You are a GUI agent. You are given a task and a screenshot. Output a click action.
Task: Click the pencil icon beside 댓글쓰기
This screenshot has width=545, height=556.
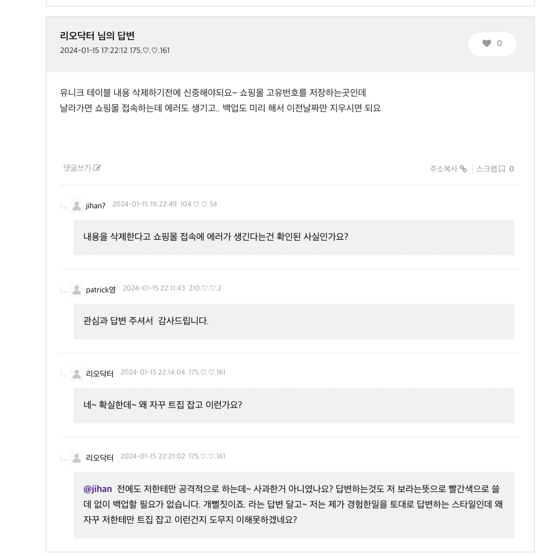click(97, 168)
